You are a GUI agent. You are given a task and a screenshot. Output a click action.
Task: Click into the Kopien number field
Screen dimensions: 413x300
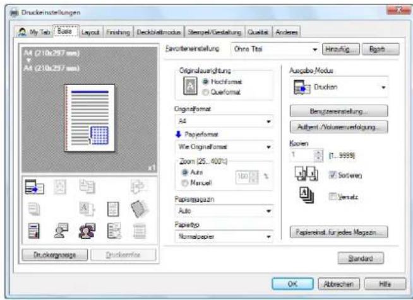tap(302, 155)
